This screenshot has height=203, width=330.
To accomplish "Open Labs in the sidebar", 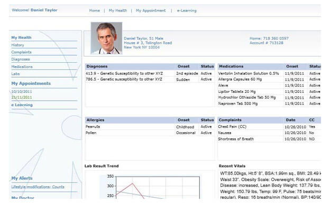I will coord(15,74).
